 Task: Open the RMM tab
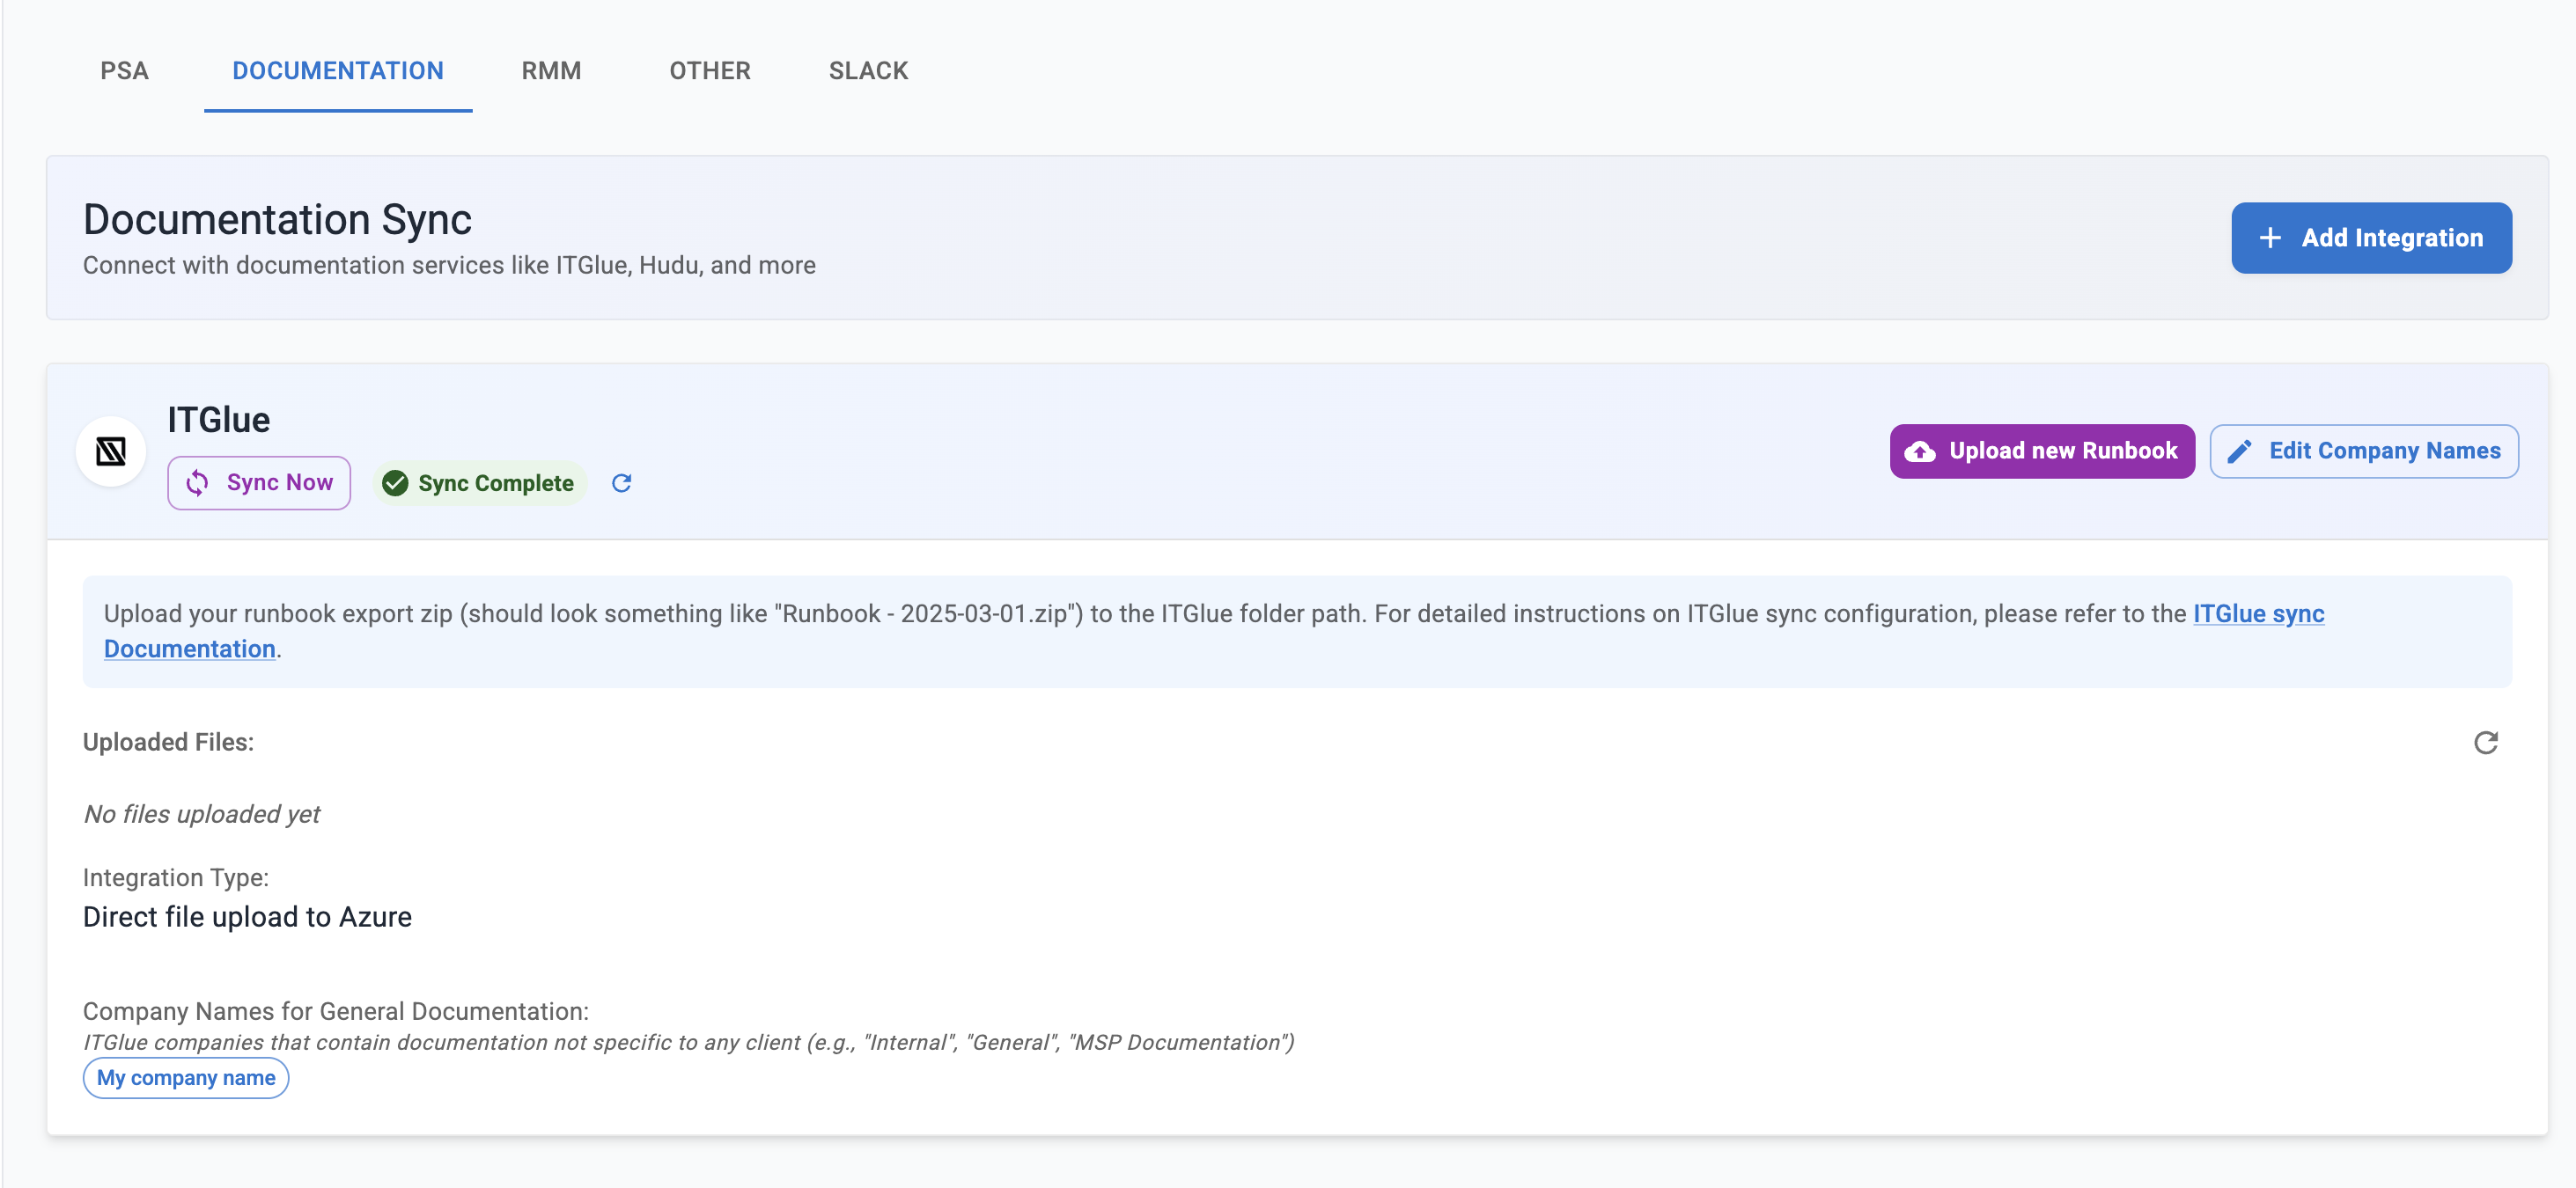551,71
